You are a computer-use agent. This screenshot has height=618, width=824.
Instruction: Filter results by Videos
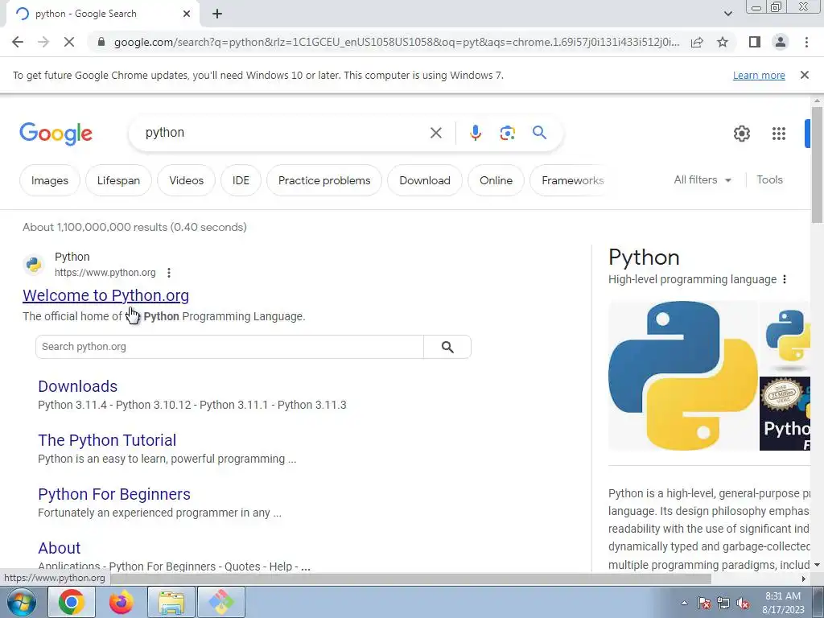pyautogui.click(x=186, y=180)
